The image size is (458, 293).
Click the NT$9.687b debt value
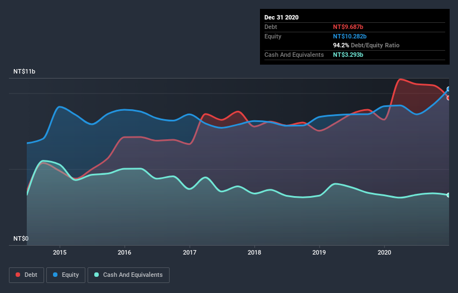[x=348, y=27]
